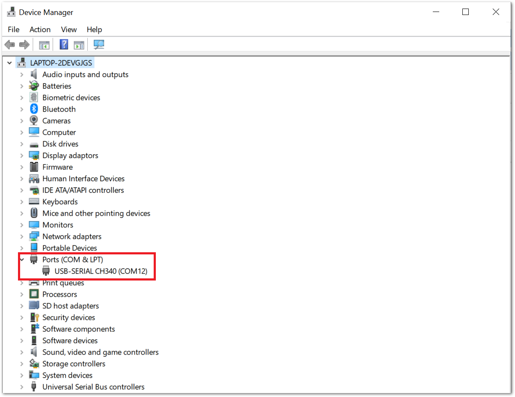Select USB-SERIAL CH340 (COM12) device
Image resolution: width=515 pixels, height=397 pixels.
click(x=101, y=271)
